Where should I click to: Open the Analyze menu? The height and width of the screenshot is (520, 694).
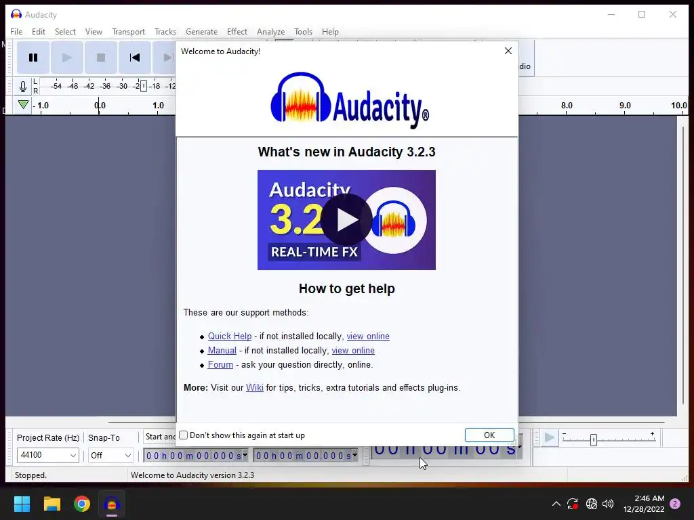coord(270,32)
